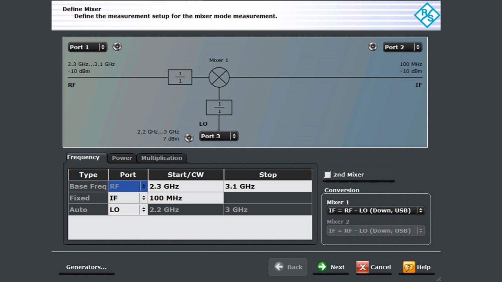
Task: Switch to the Multiplication tab
Action: click(162, 158)
